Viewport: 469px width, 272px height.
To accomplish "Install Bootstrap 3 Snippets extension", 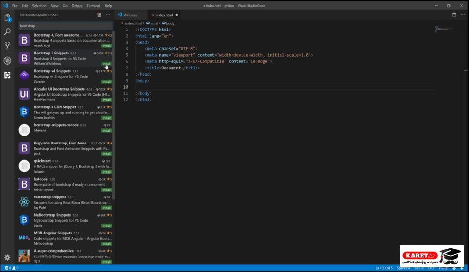I will coord(106,64).
